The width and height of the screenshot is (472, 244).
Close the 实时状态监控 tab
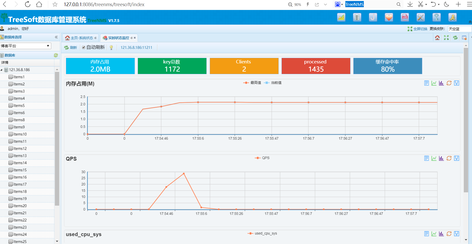tap(135, 38)
